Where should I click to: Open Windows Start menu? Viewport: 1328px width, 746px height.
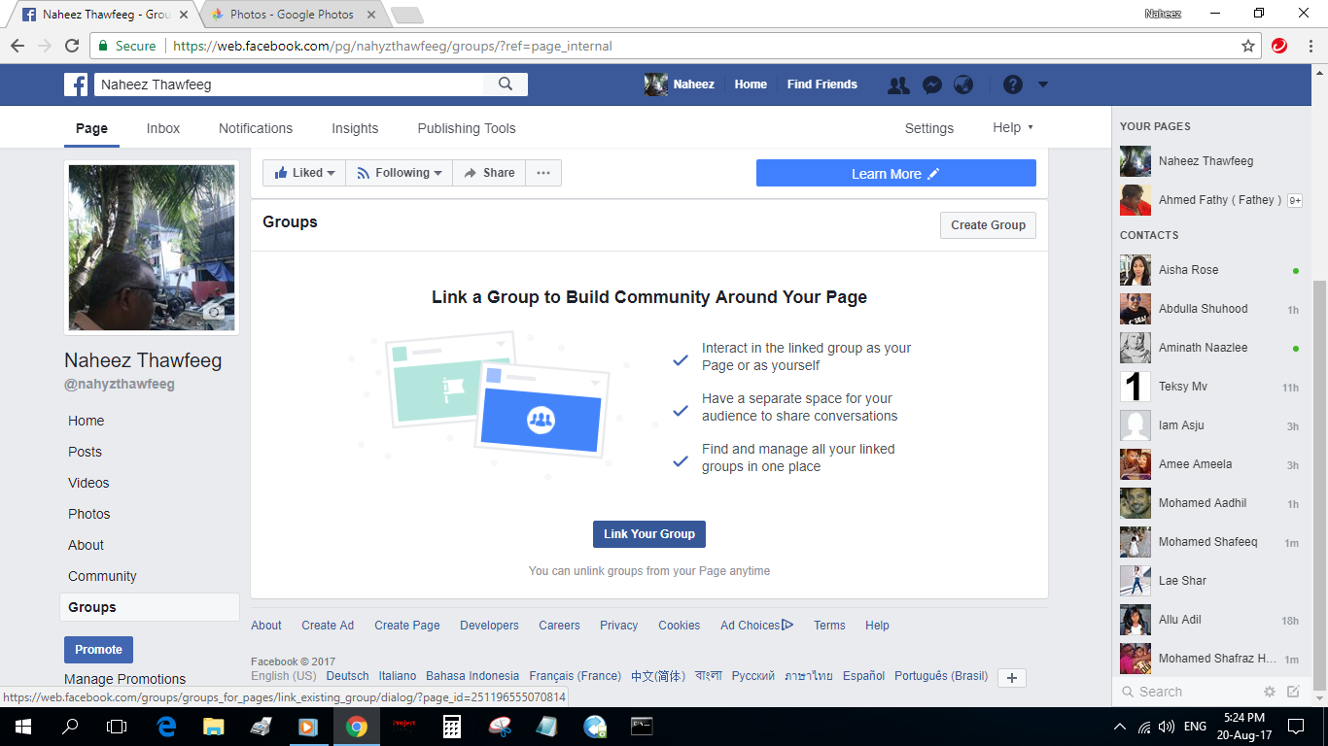tap(23, 726)
